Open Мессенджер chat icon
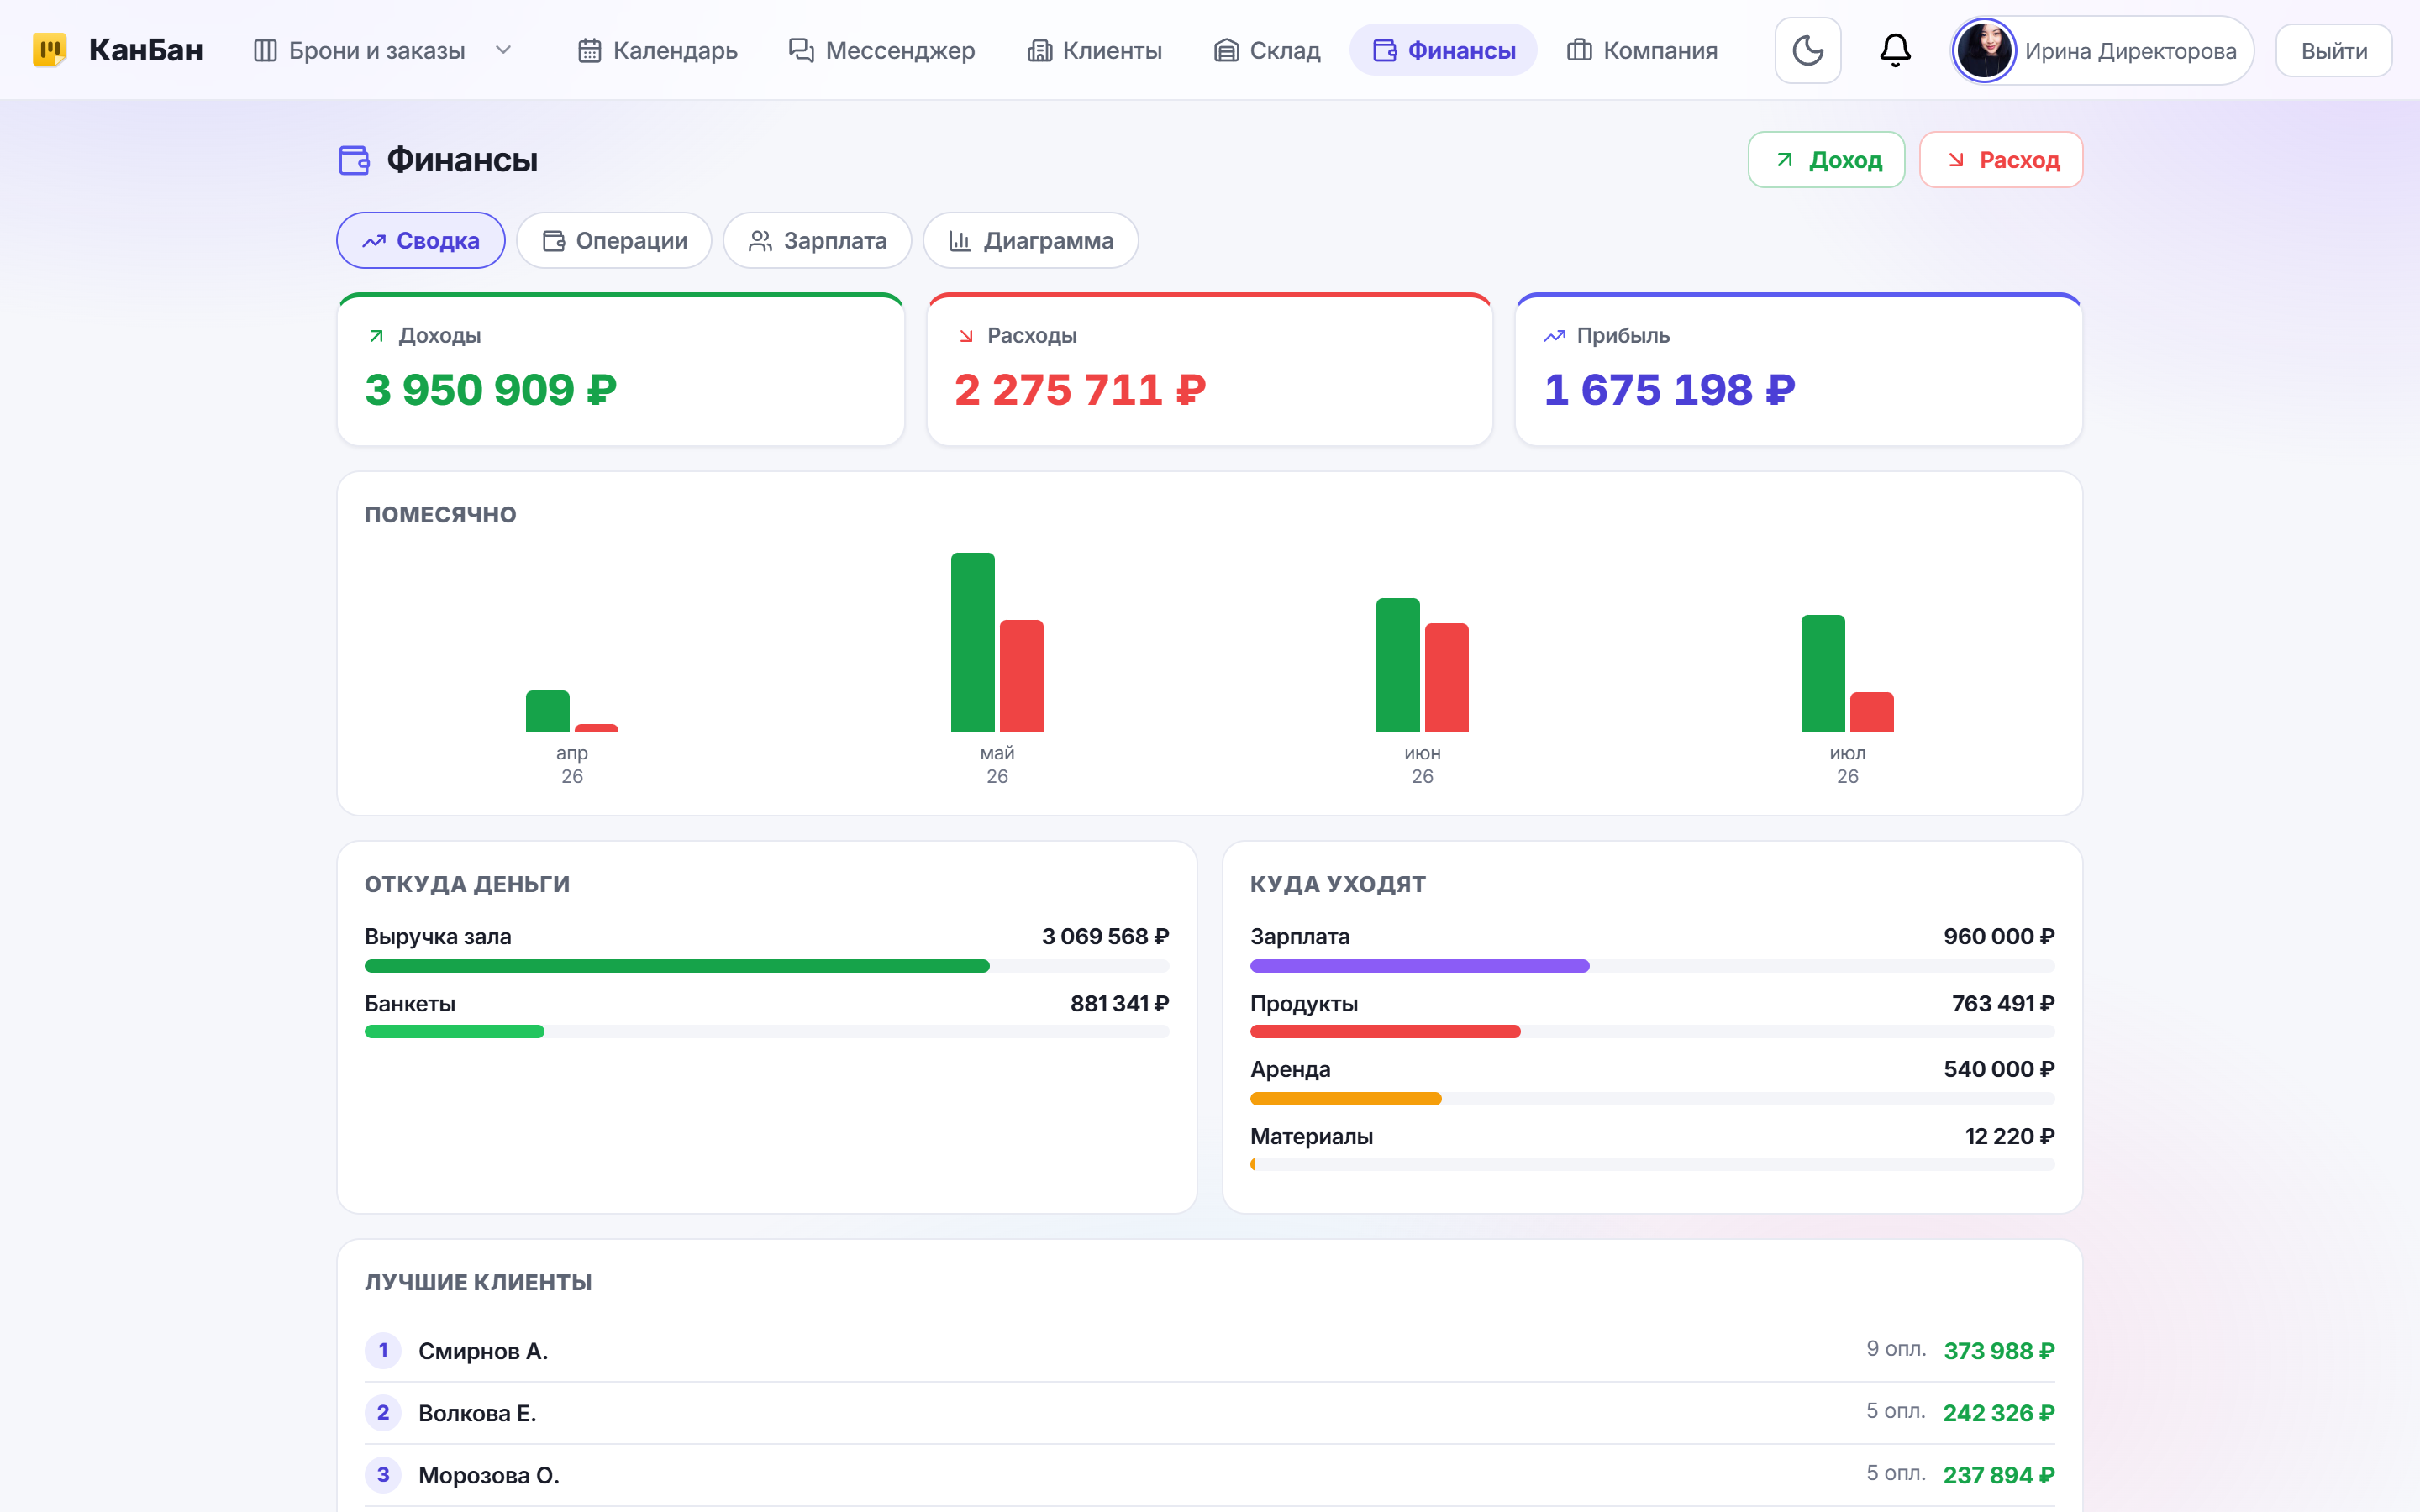 click(801, 50)
